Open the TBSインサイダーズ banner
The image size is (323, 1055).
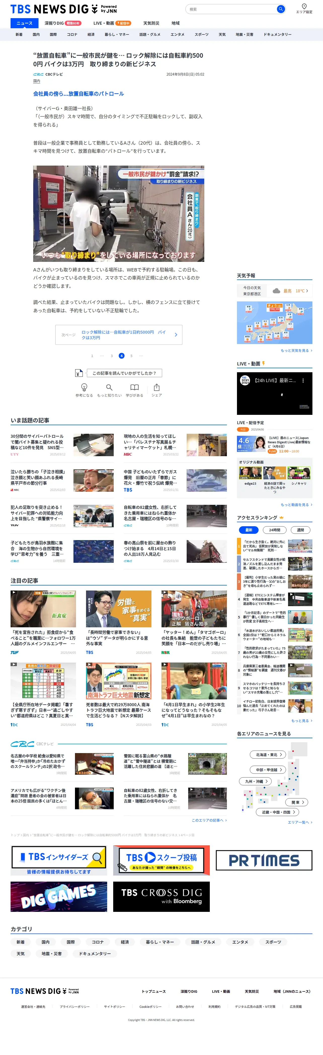[59, 860]
